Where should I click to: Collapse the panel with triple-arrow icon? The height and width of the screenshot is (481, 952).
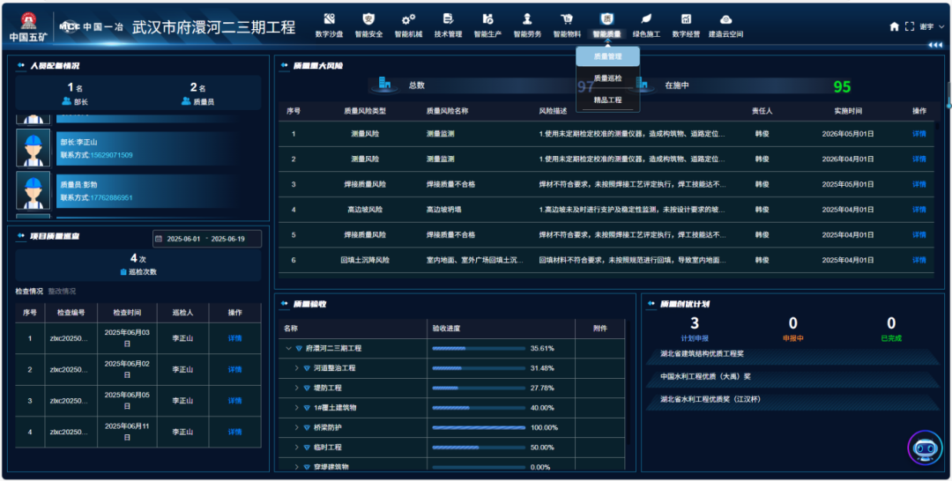coord(934,45)
